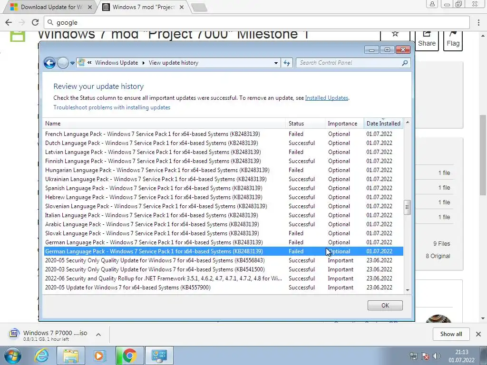This screenshot has width=487, height=365.
Task: Select the Hebrew Language Pack row
Action: [x=224, y=197]
